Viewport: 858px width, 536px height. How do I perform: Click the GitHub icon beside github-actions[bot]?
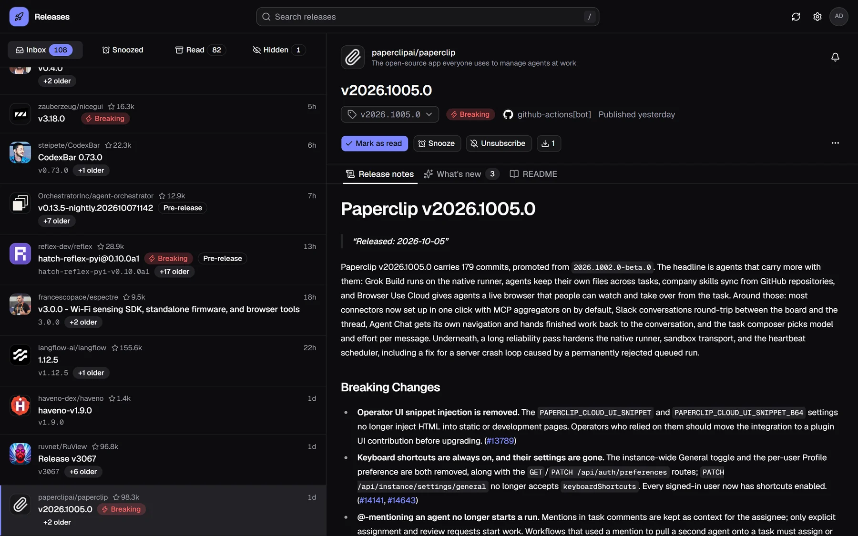point(508,114)
